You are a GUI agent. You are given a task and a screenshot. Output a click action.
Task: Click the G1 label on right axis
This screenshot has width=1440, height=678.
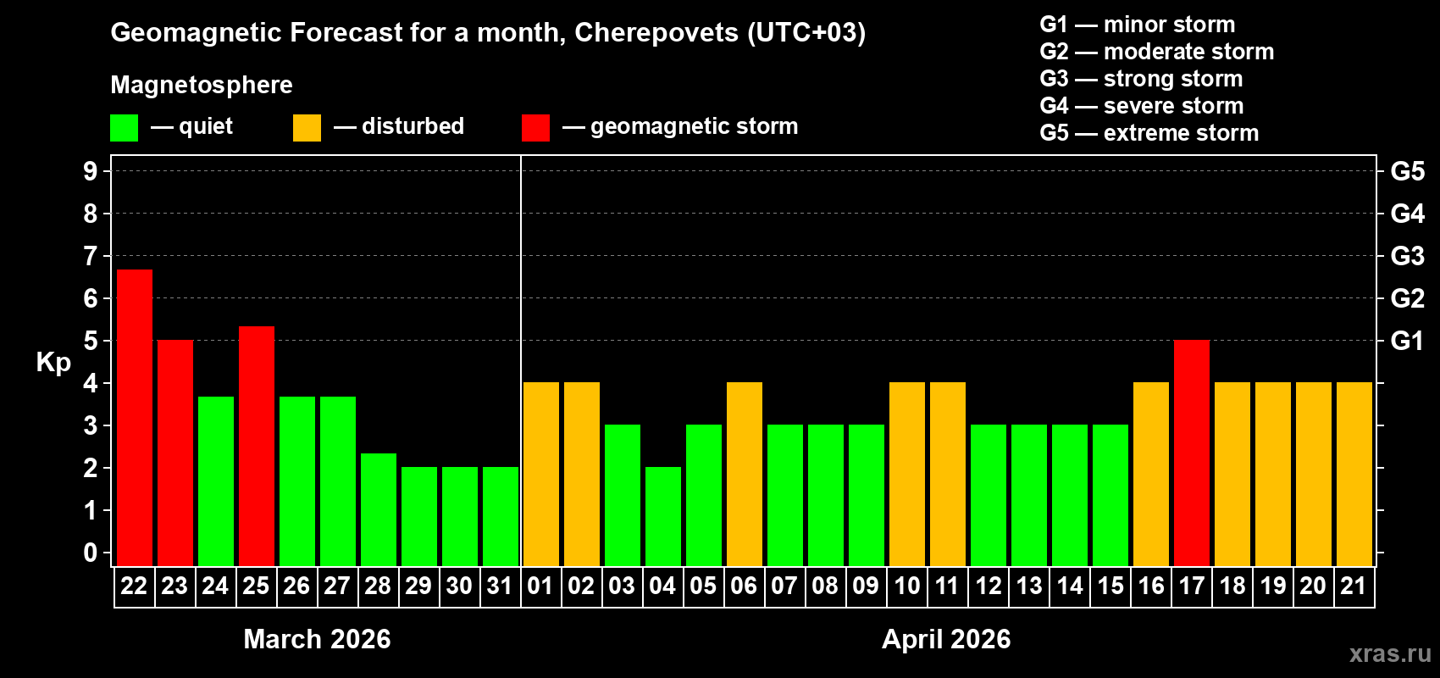[1408, 341]
